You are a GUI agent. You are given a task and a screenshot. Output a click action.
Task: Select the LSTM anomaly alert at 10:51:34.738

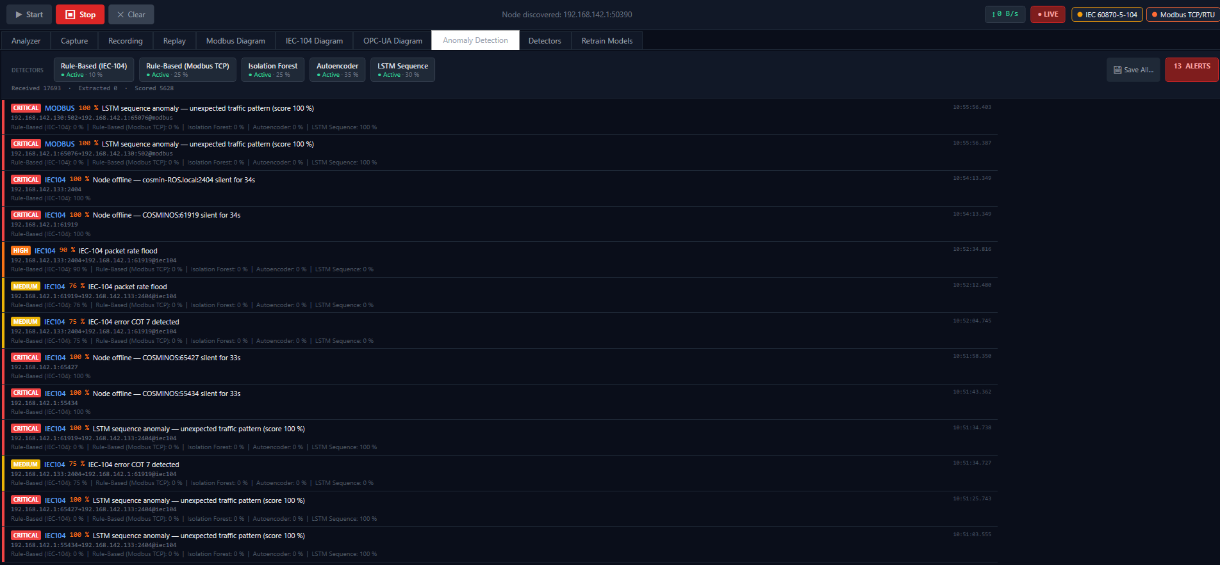point(500,438)
